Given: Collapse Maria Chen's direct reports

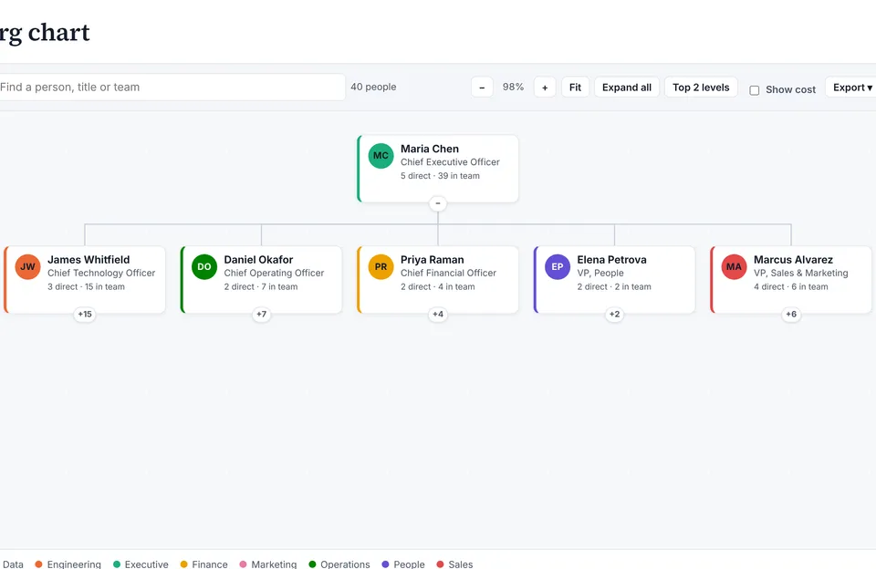Looking at the screenshot, I should (x=438, y=203).
